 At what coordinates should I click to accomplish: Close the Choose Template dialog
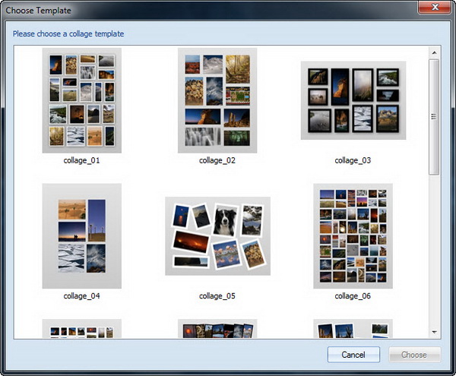coord(435,7)
